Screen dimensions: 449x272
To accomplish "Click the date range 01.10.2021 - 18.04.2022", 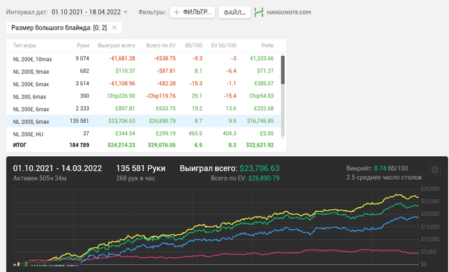I will tap(86, 12).
